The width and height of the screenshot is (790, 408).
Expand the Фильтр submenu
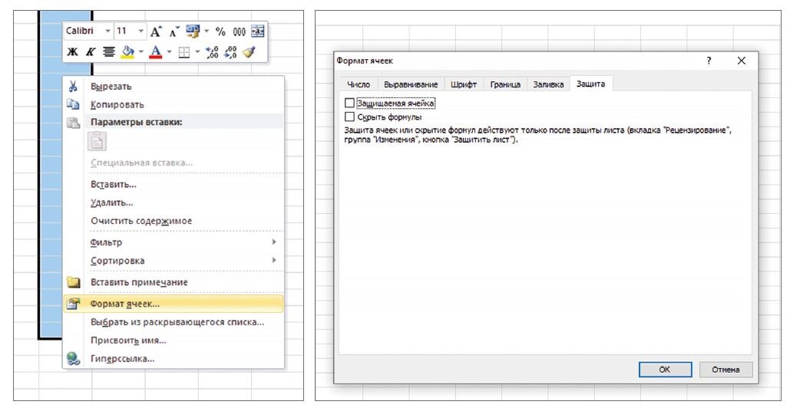click(273, 242)
